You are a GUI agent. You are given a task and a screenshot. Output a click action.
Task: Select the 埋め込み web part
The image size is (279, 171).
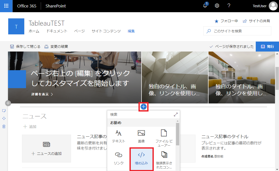[x=141, y=159]
